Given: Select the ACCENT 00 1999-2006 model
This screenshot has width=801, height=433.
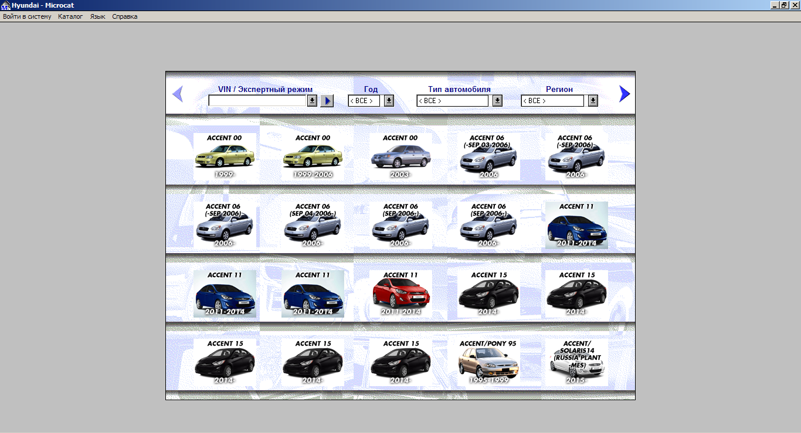Looking at the screenshot, I should click(x=313, y=156).
